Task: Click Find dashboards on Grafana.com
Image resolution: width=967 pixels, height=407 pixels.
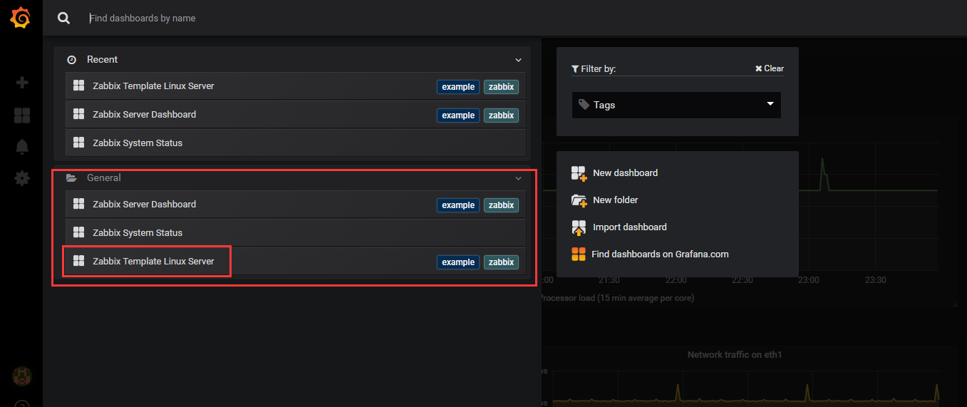Action: [x=660, y=254]
